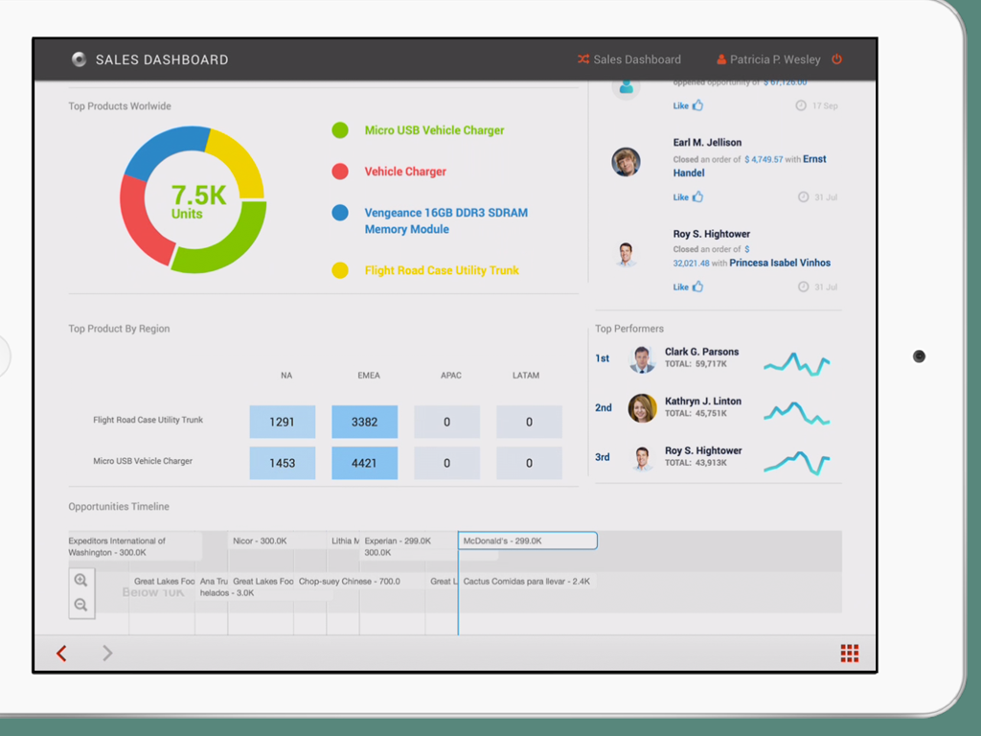Zoom out on the opportunities timeline

80,605
